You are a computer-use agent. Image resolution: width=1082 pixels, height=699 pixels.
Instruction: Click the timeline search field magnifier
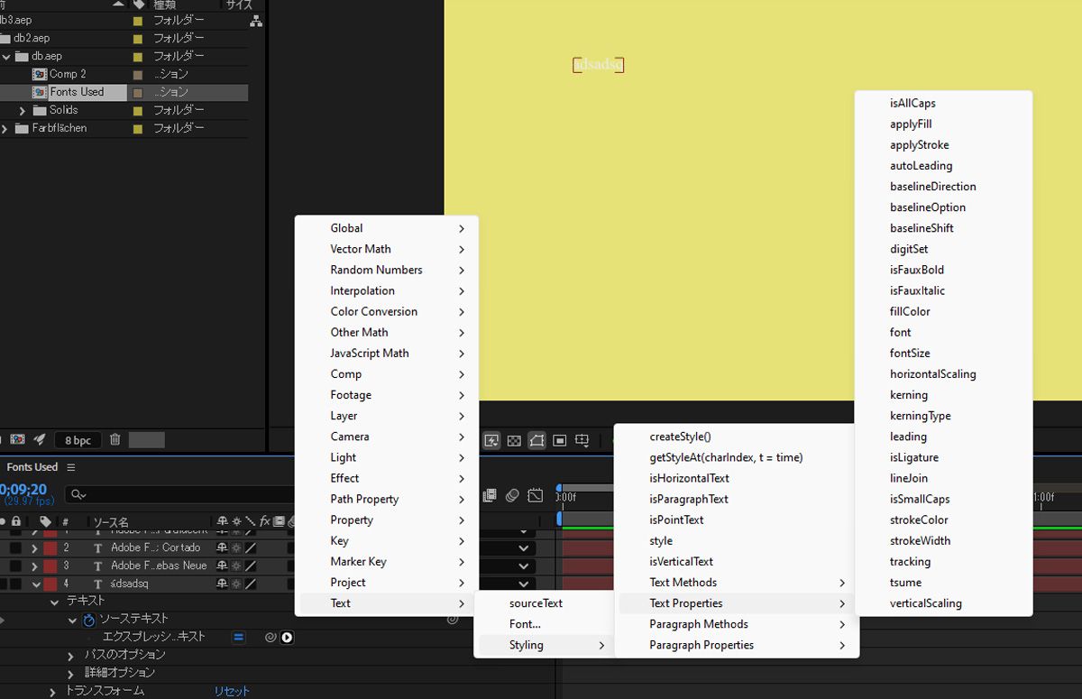pos(78,494)
